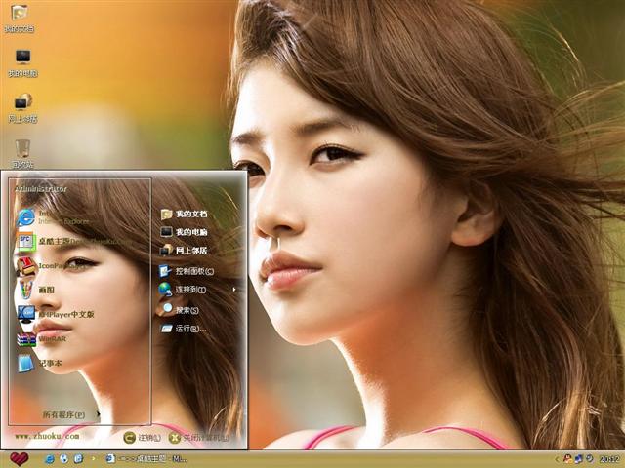Open the heart-shaped Start button
The width and height of the screenshot is (625, 468).
(x=19, y=459)
